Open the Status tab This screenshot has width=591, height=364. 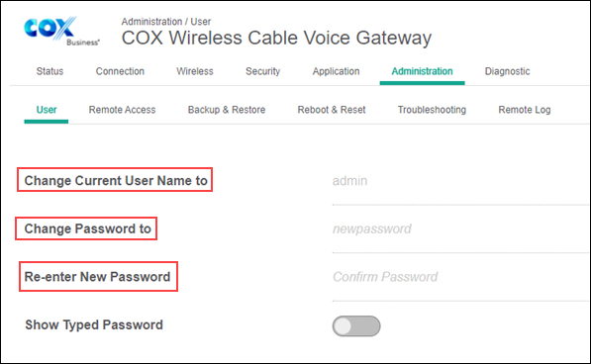49,71
